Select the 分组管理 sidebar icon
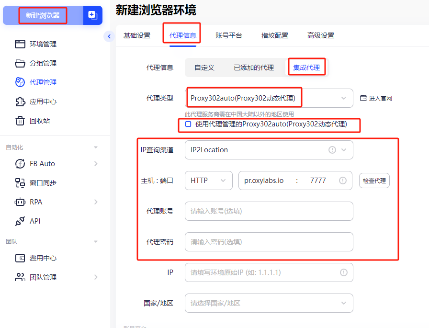The image size is (429, 328). coord(20,63)
